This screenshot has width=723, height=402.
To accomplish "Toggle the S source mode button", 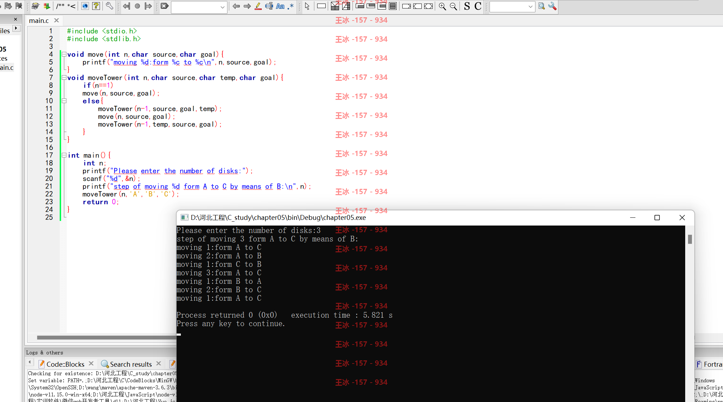I will pyautogui.click(x=467, y=6).
